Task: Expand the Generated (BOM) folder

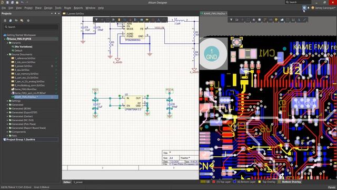Action: [7, 109]
